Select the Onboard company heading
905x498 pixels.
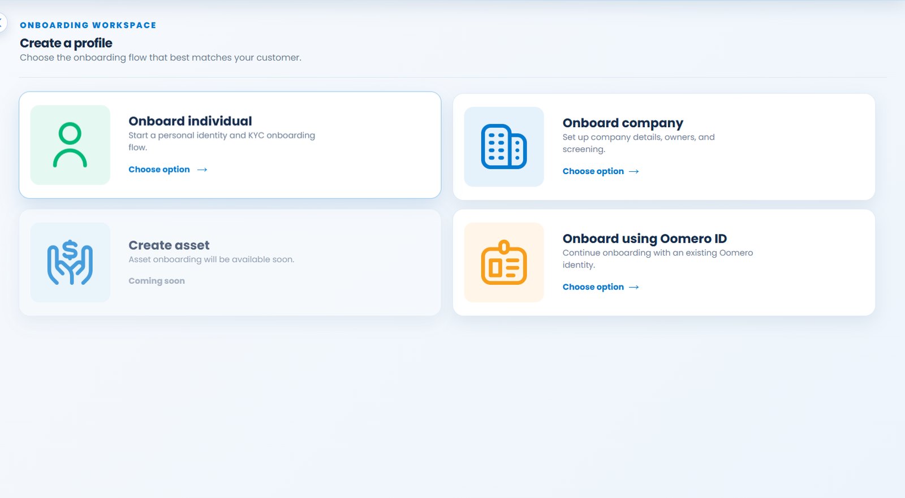(623, 123)
